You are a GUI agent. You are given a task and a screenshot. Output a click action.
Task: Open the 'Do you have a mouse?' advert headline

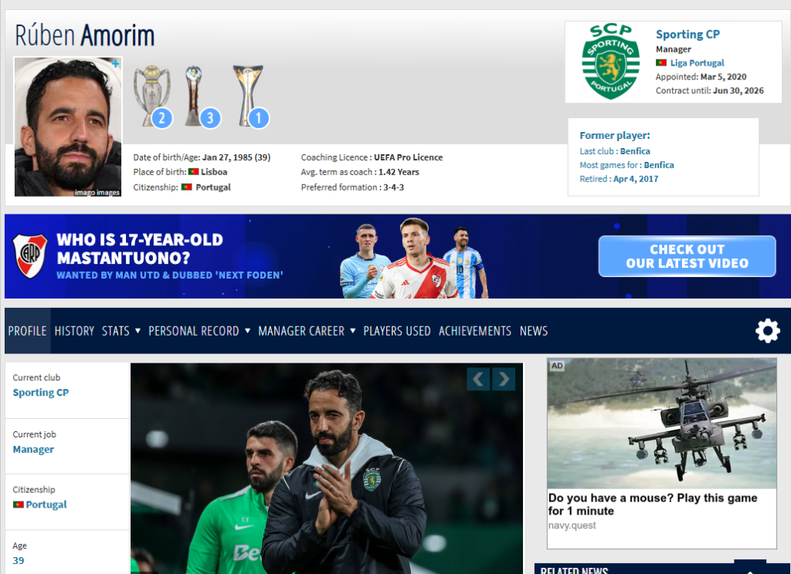(x=653, y=505)
